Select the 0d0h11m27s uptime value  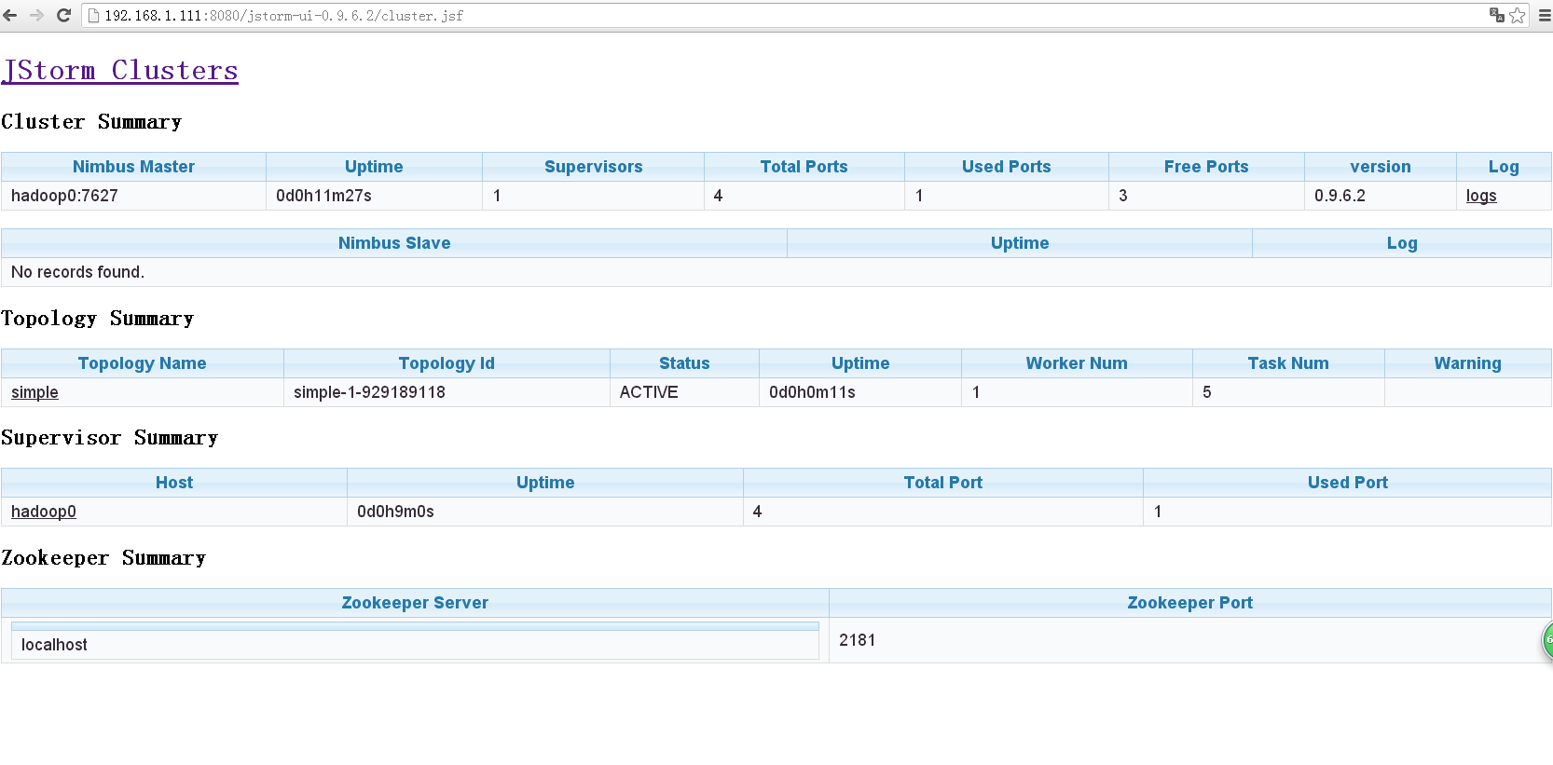tap(323, 196)
